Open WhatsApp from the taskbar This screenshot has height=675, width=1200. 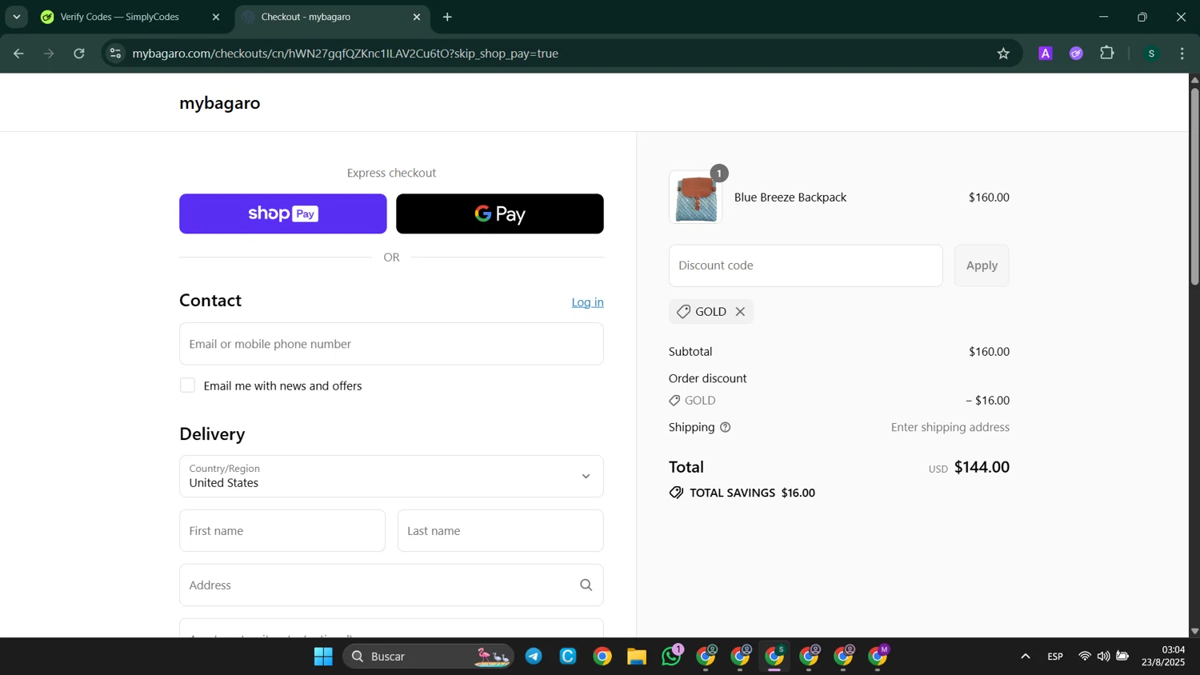(671, 656)
